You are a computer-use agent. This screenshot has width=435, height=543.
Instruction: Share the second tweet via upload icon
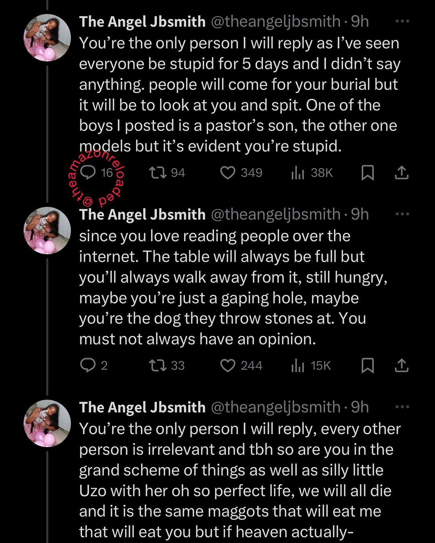click(x=402, y=365)
